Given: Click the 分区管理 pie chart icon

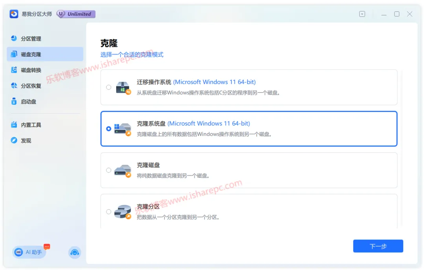Looking at the screenshot, I should [x=14, y=38].
